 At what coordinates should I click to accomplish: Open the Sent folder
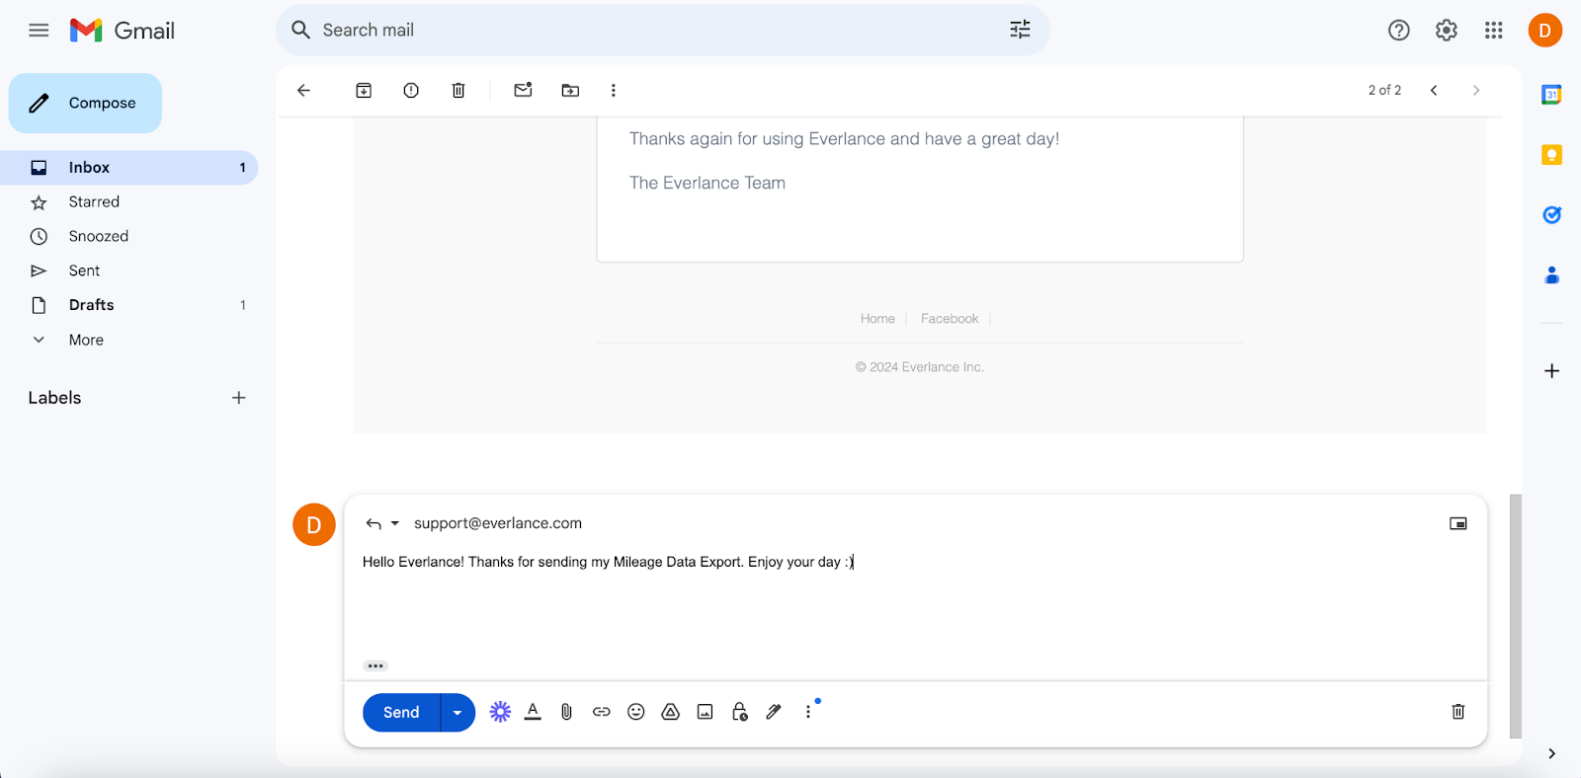point(84,271)
